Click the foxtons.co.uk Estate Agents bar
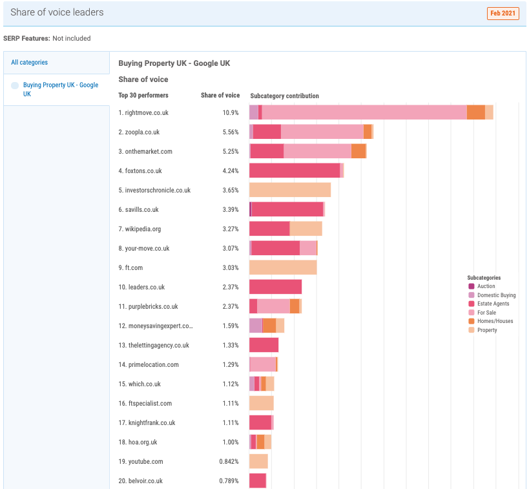Viewport: 529px width, 489px height. pyautogui.click(x=295, y=171)
